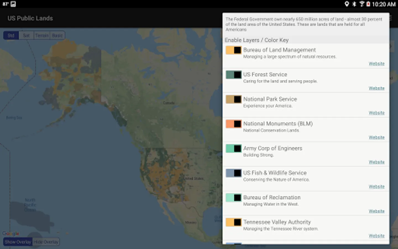Open the menu icon behind the panel
The width and height of the screenshot is (398, 249).
click(x=391, y=18)
